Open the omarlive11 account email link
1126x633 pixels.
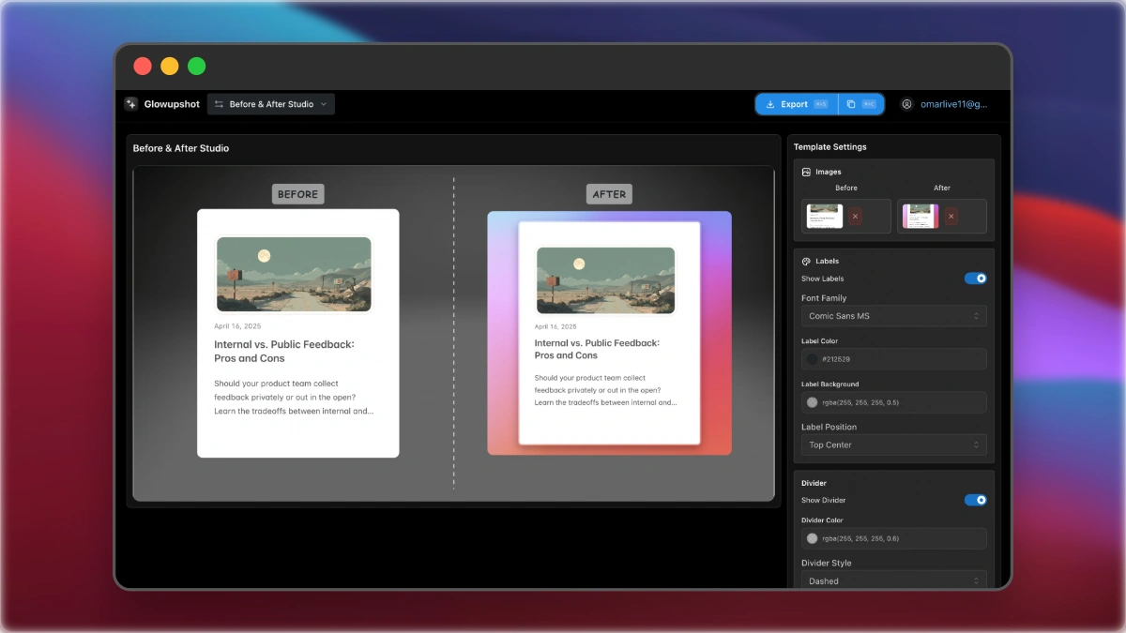point(953,104)
